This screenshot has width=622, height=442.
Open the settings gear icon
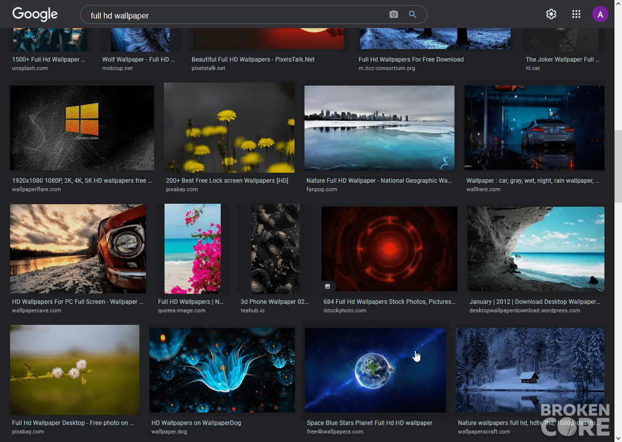[x=551, y=14]
